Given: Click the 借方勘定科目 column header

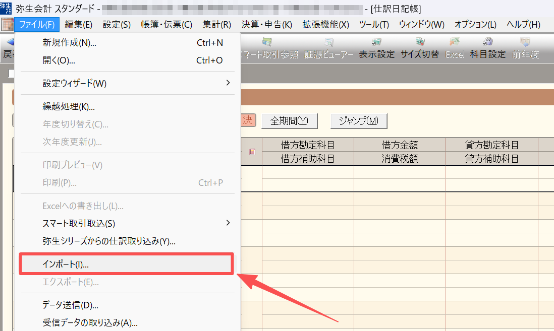Looking at the screenshot, I should [308, 145].
